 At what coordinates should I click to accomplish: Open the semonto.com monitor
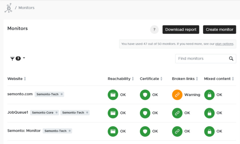coord(20,94)
